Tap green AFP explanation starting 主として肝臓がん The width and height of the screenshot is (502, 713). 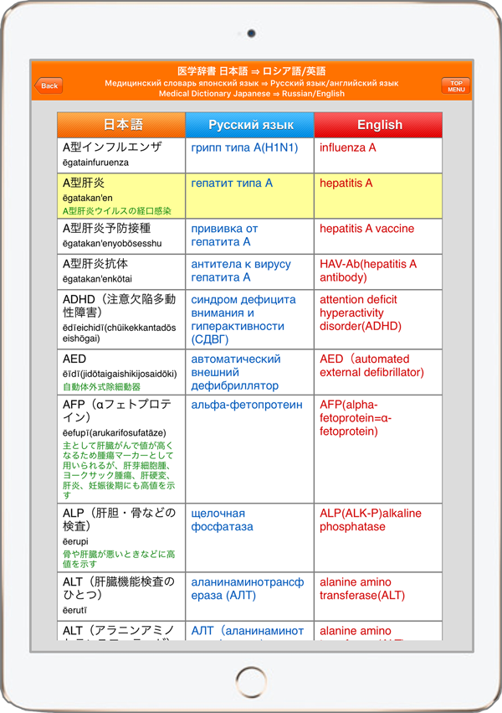pos(119,470)
